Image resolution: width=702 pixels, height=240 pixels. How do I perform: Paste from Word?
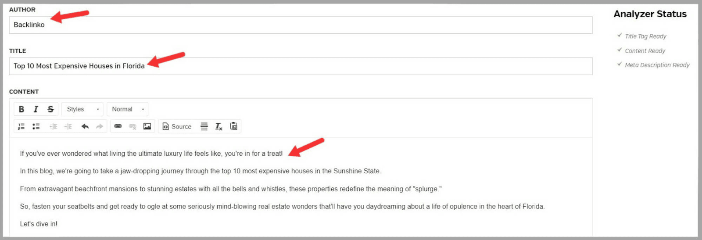point(233,126)
